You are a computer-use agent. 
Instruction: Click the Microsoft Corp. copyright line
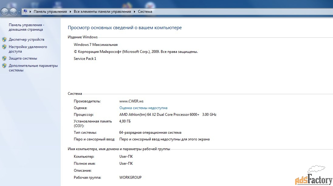(136, 52)
